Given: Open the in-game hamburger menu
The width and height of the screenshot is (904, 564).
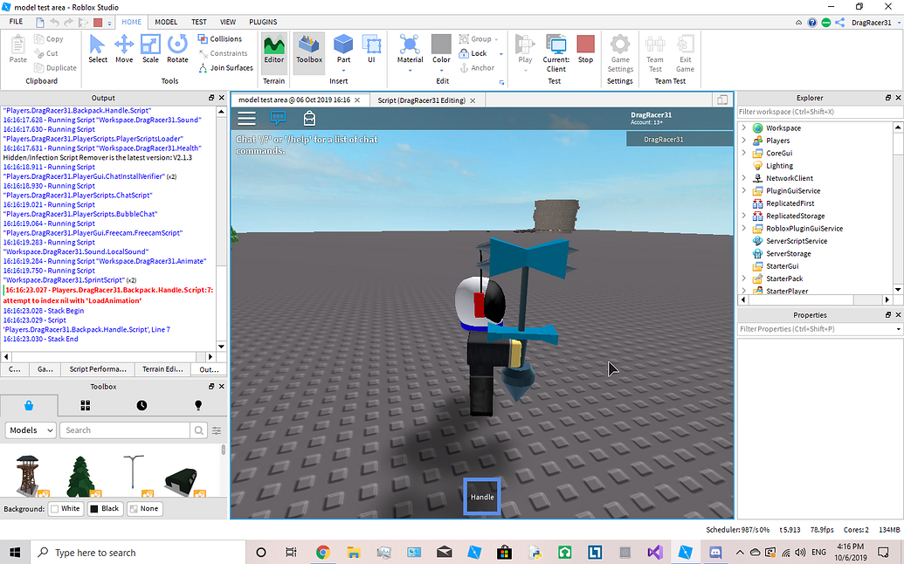Looking at the screenshot, I should pyautogui.click(x=247, y=119).
